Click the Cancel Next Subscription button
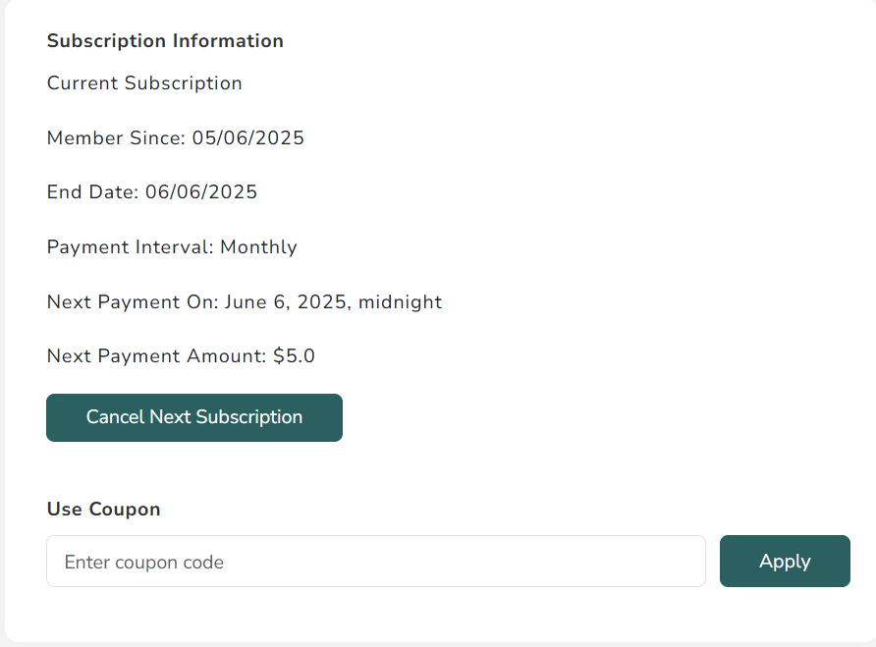Image resolution: width=876 pixels, height=647 pixels. (194, 417)
